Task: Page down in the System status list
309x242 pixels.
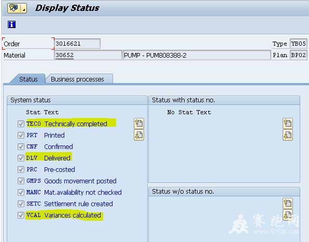Action: pos(139,135)
